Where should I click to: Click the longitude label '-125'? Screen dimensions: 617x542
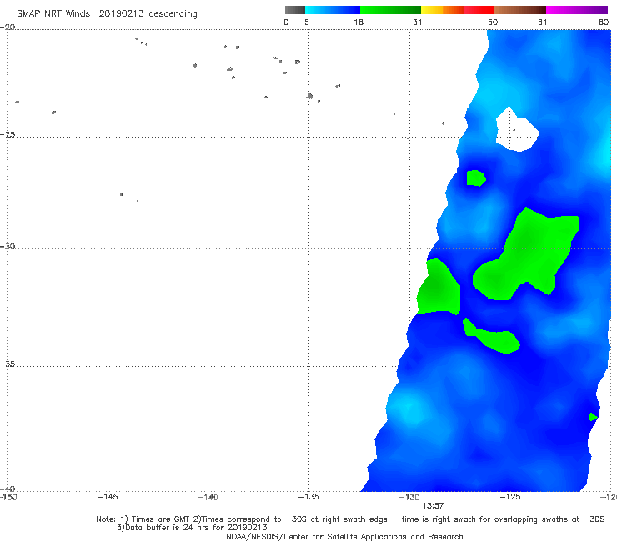(510, 497)
